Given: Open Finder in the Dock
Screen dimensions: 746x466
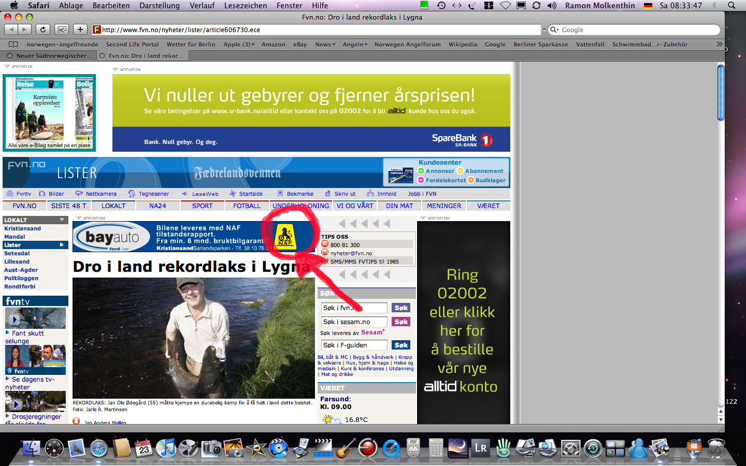Looking at the screenshot, I should tap(31, 448).
